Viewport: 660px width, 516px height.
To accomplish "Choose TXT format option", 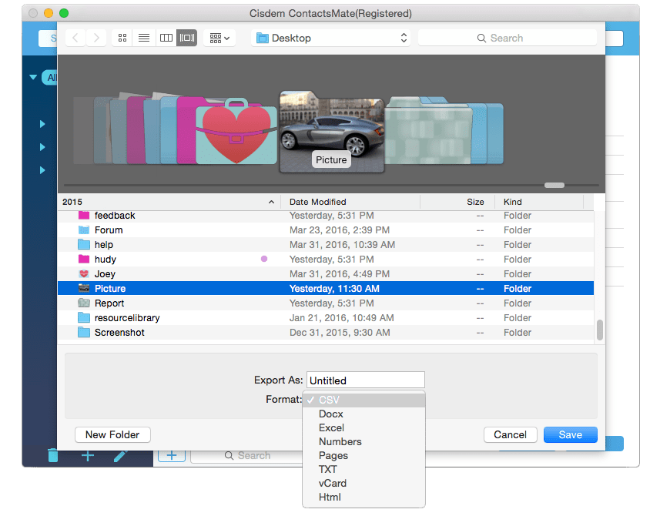I will tap(364, 469).
